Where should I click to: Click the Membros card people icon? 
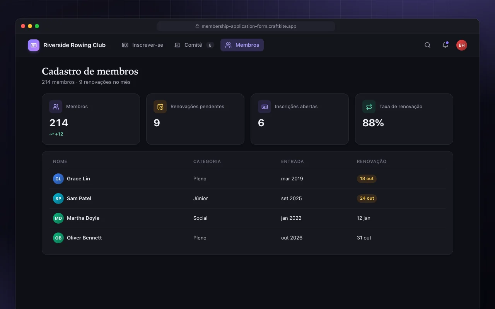click(56, 107)
